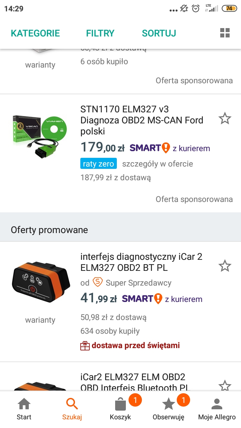This screenshot has height=428, width=241.
Task: Tap Super Sprzedawcy badge icon
Action: (x=97, y=282)
